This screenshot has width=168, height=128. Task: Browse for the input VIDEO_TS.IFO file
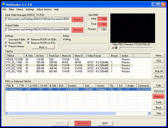[x=77, y=19]
